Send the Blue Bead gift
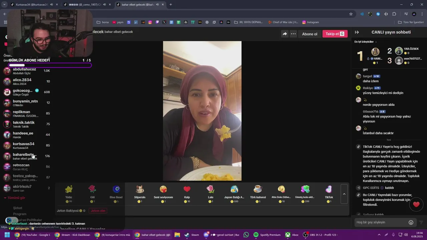 tap(116, 194)
